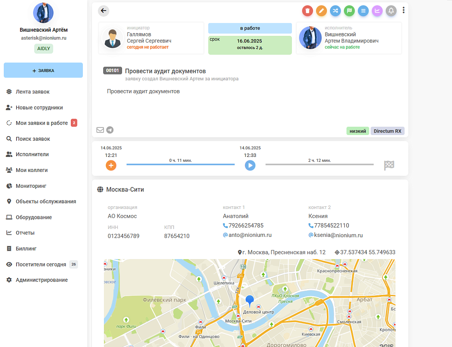Click the email envelope icon
Screen dimensions: 452x347
click(100, 130)
